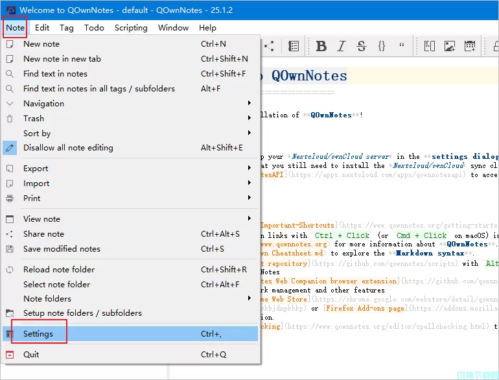Screen dimensions: 499x380
Task: Insert a code block with the braces icon
Action: [x=382, y=46]
